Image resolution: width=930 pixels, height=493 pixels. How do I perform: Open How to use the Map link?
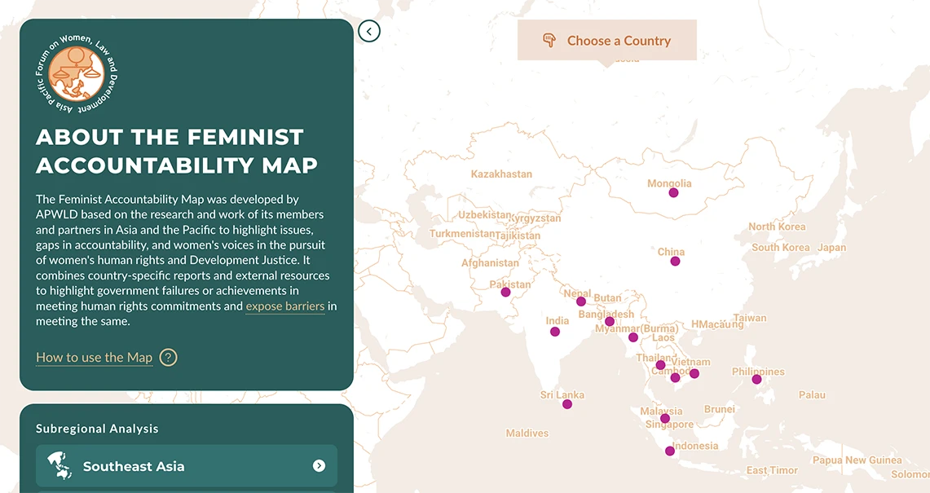click(94, 358)
